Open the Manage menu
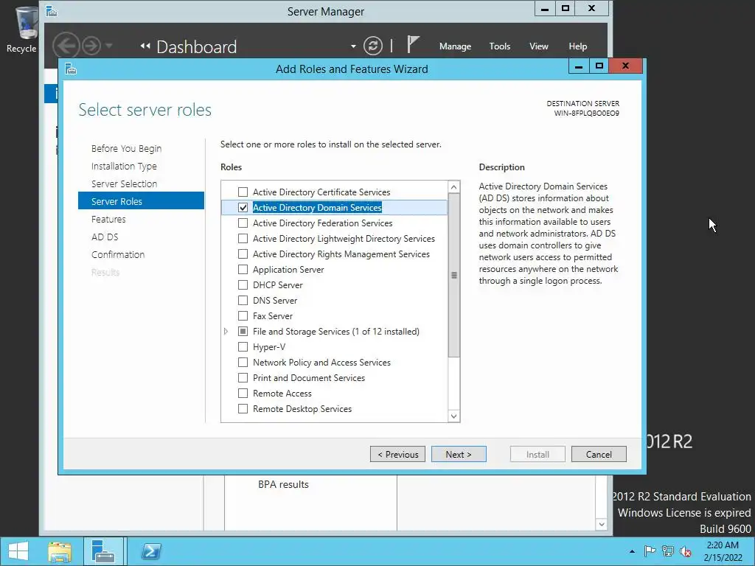This screenshot has width=755, height=566. click(x=455, y=46)
